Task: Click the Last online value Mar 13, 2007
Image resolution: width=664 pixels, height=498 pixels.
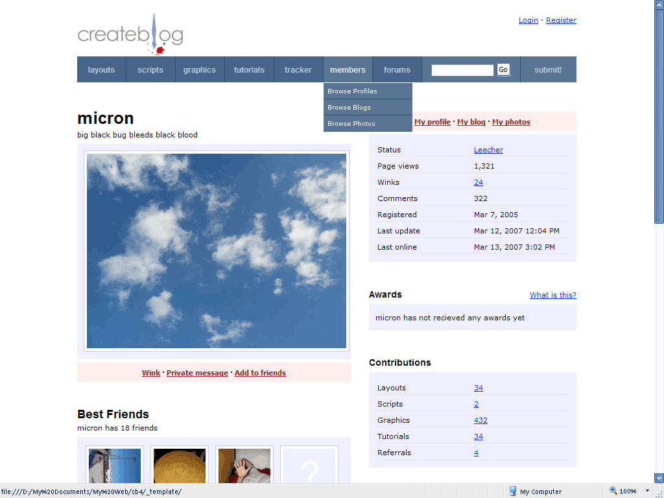Action: click(x=514, y=247)
